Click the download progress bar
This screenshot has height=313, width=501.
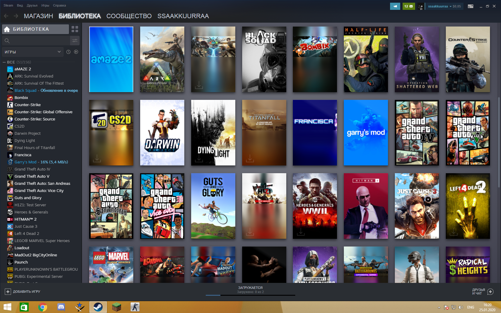coord(250,295)
